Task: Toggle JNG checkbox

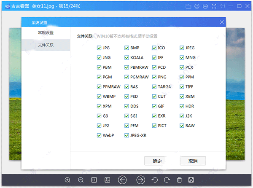Action: coord(99,58)
